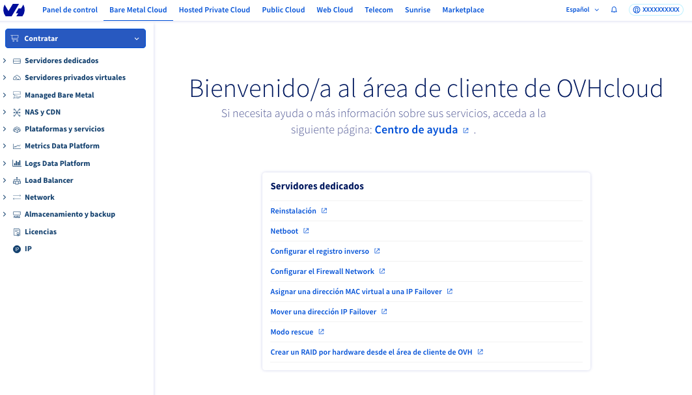Open the Contratar dropdown
The width and height of the screenshot is (692, 395).
(x=75, y=38)
